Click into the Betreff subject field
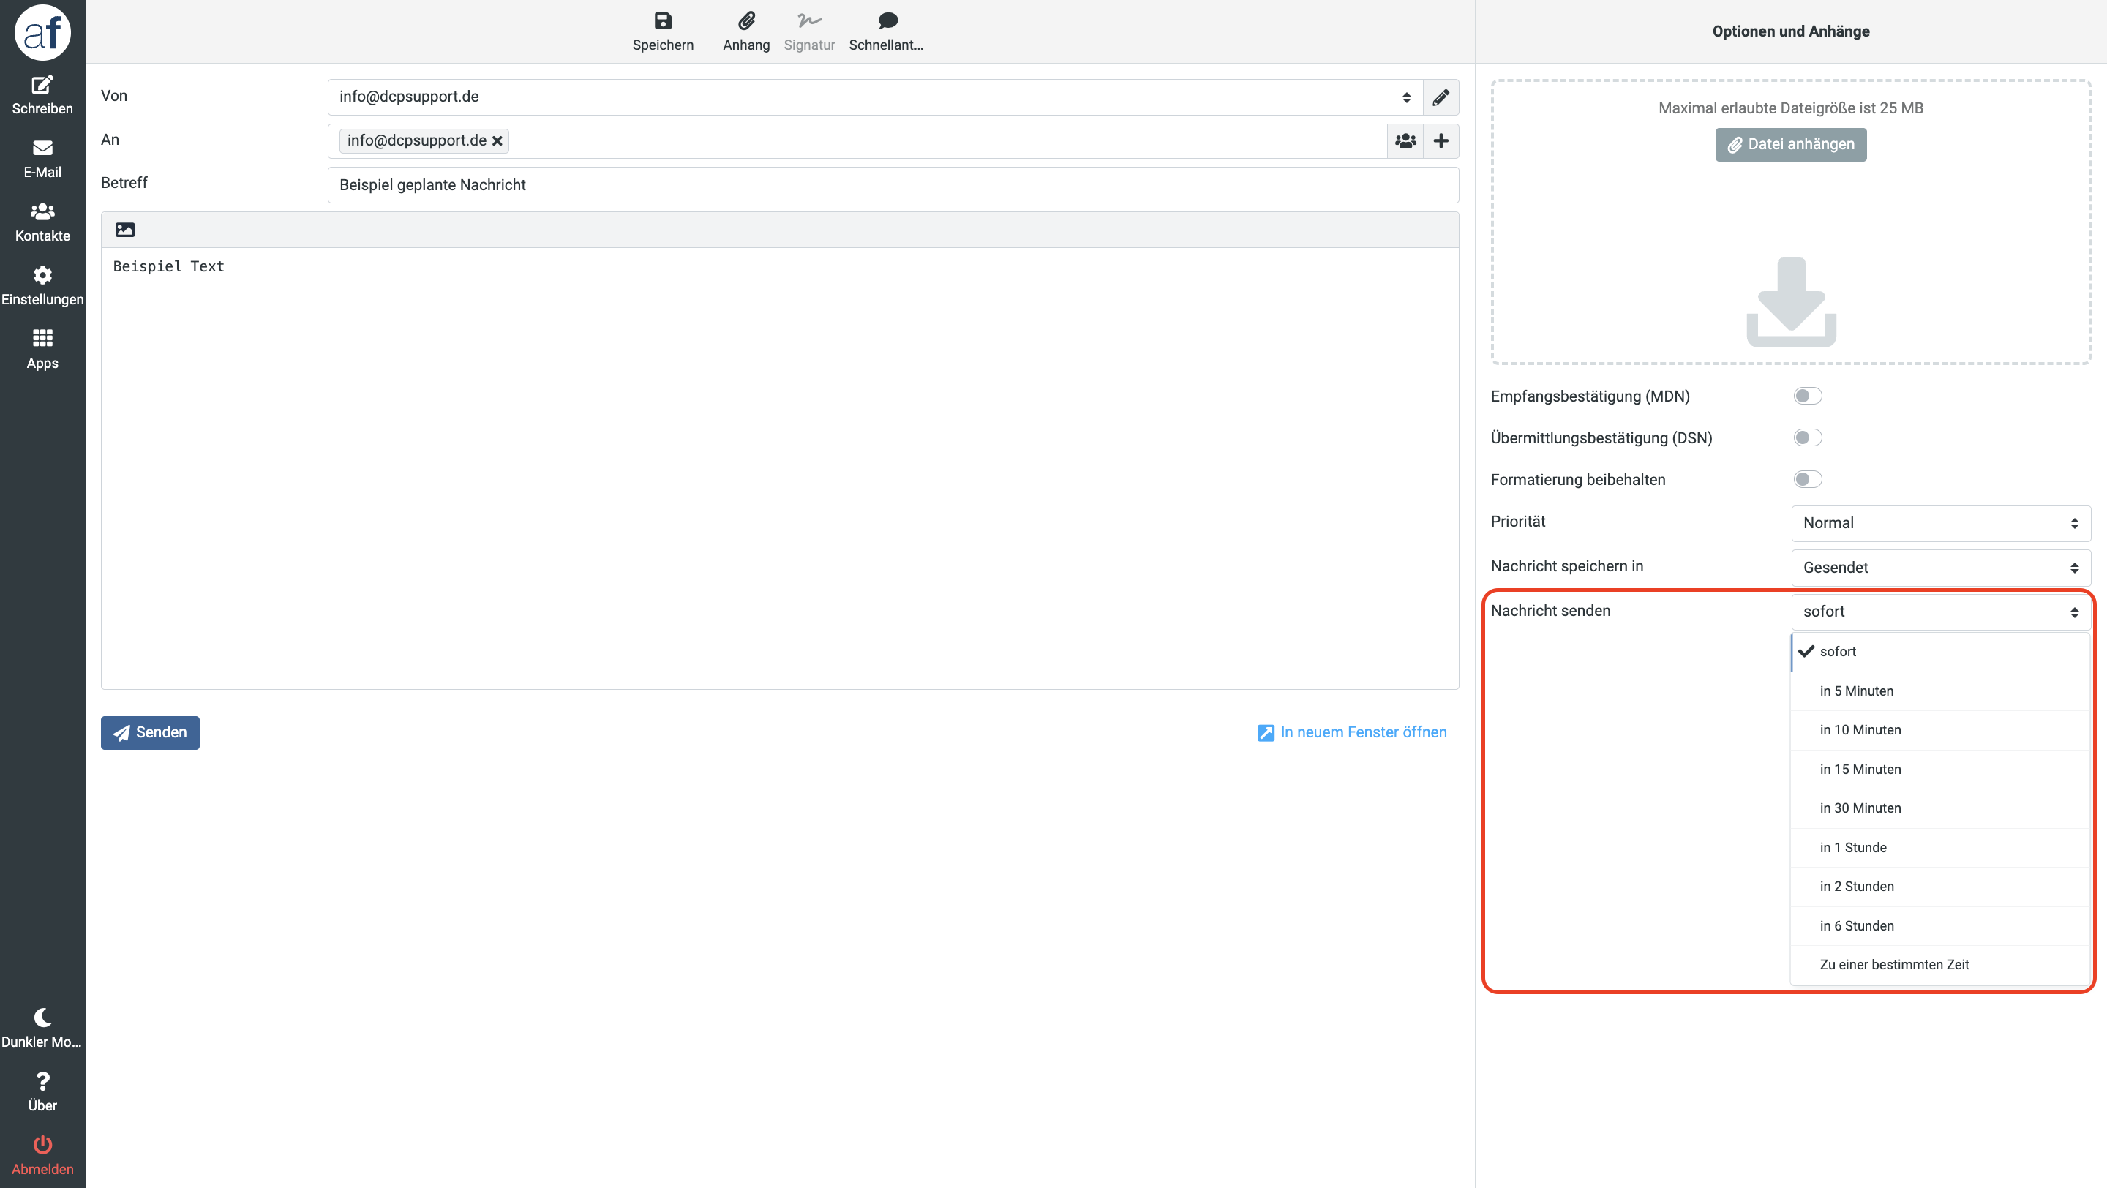 click(893, 185)
